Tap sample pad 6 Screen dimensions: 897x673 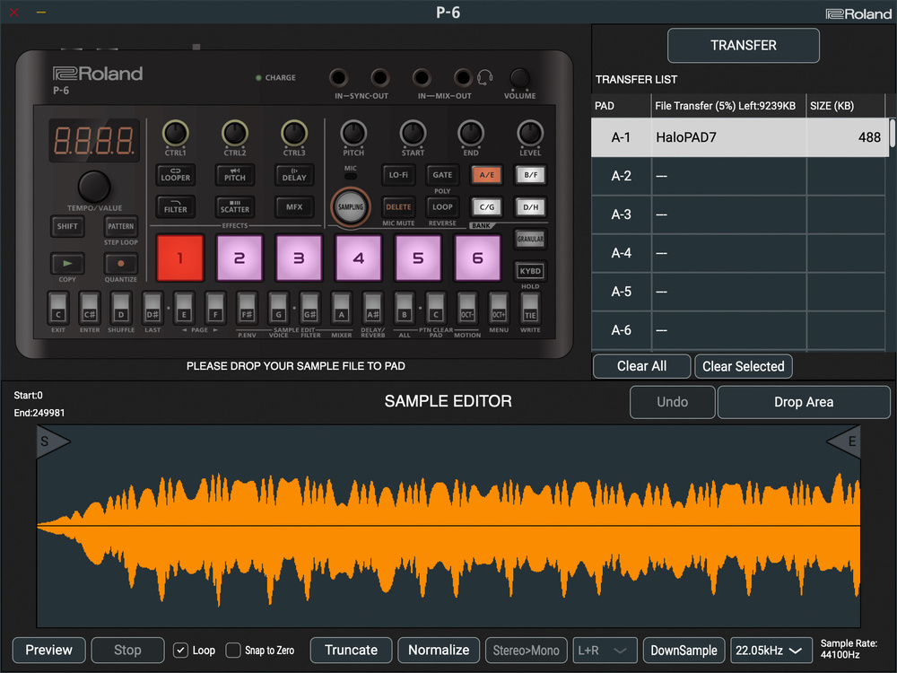477,258
